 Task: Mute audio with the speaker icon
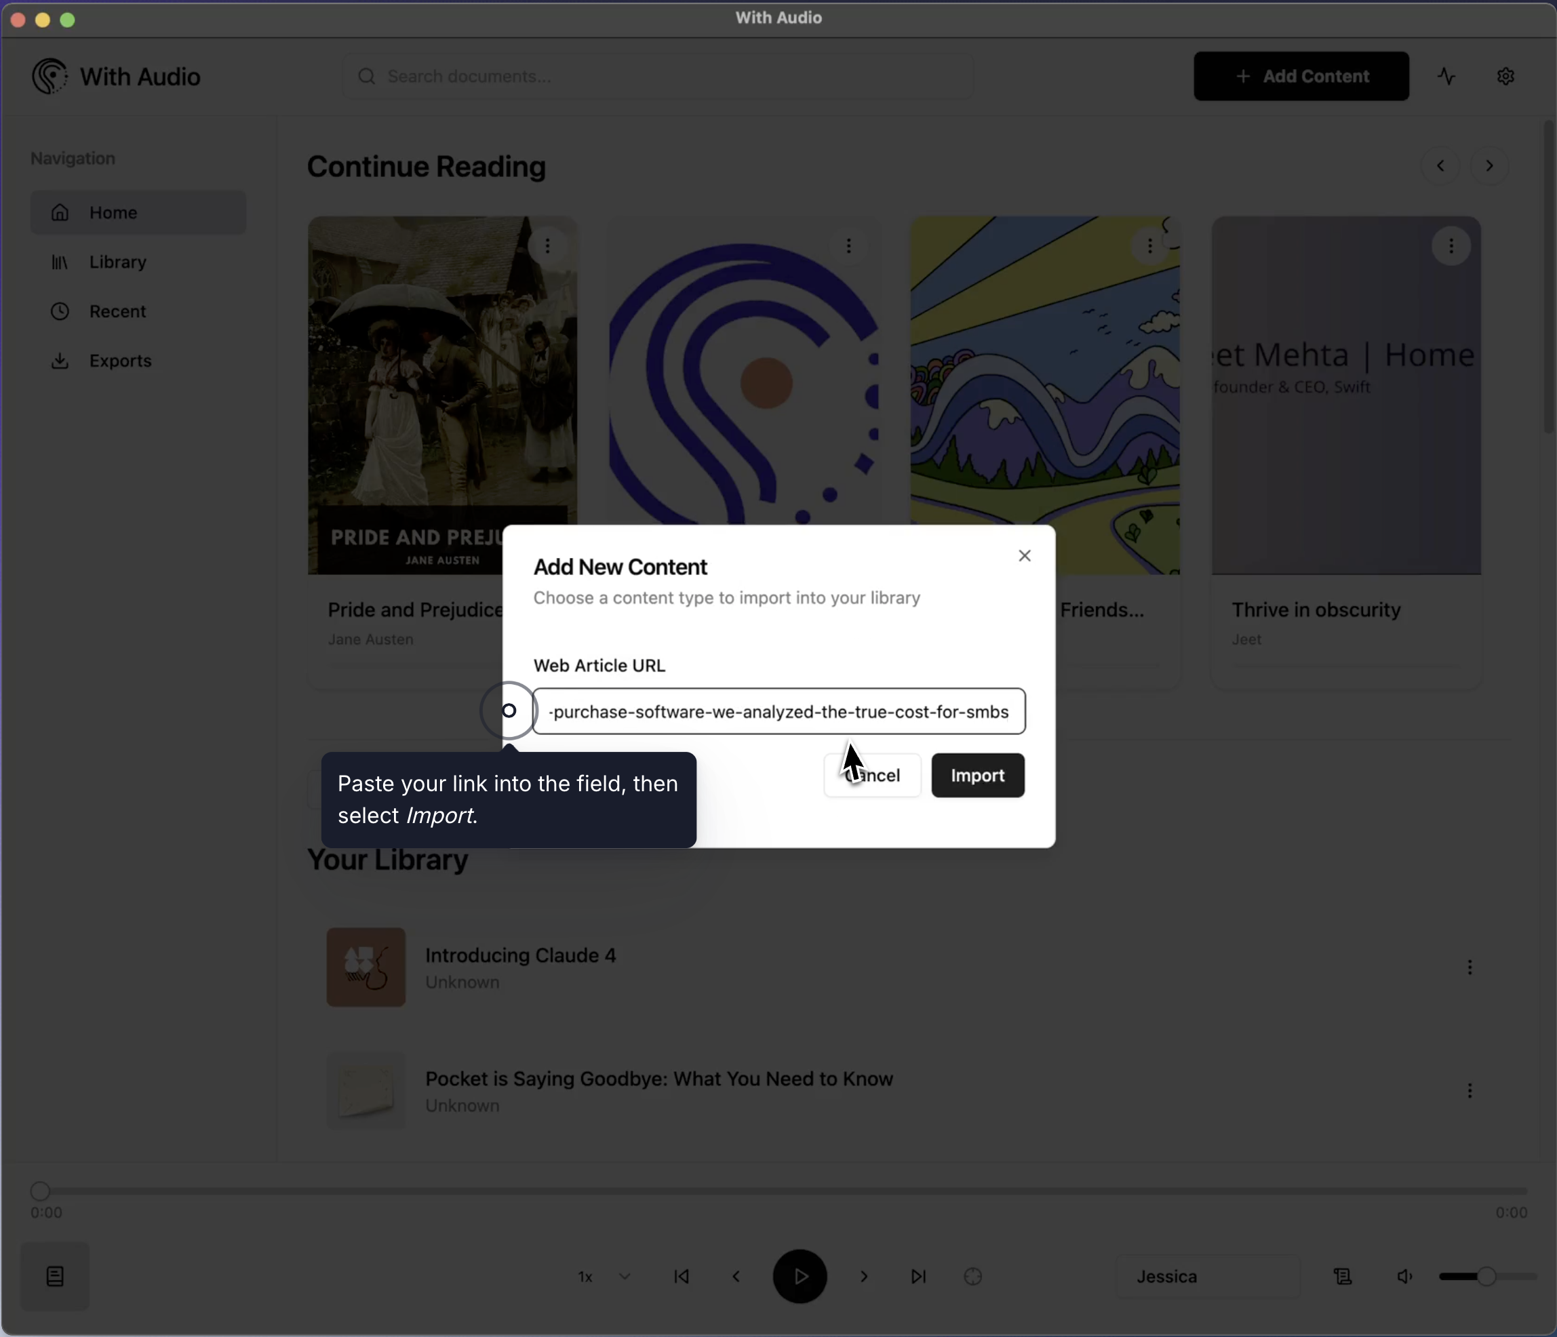pyautogui.click(x=1404, y=1276)
